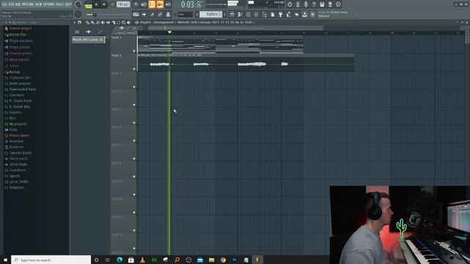Click the render export icon
This screenshot has height=264, width=470.
(330, 4)
